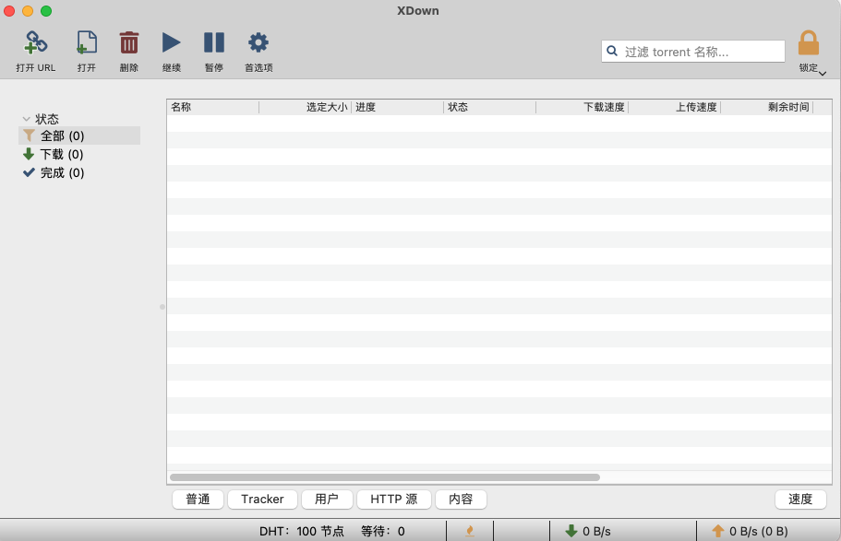Image resolution: width=841 pixels, height=541 pixels.
Task: Click the 0 B/s (0 B) upload readout
Action: (759, 532)
